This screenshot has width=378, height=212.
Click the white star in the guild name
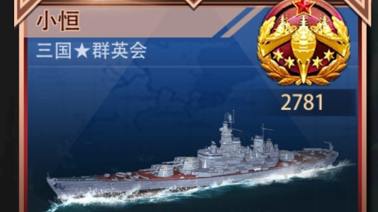pos(82,51)
